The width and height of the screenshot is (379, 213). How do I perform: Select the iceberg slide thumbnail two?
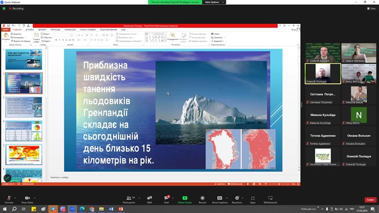[x=24, y=83]
